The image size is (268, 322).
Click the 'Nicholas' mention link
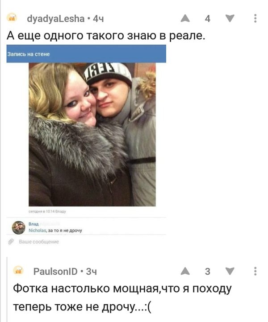click(37, 231)
